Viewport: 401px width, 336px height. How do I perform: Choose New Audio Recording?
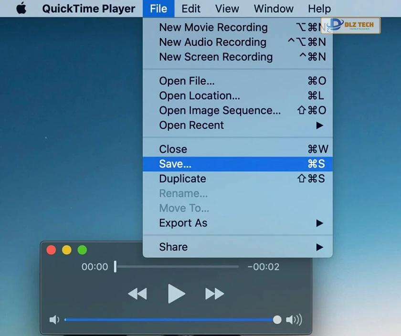click(238, 42)
